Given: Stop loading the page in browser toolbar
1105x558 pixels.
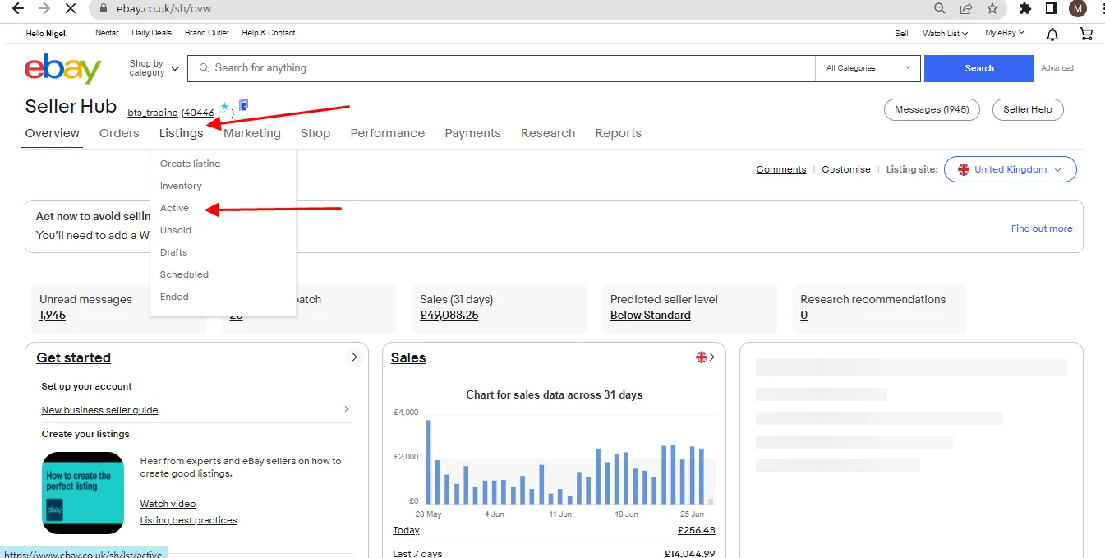Looking at the screenshot, I should (x=70, y=8).
